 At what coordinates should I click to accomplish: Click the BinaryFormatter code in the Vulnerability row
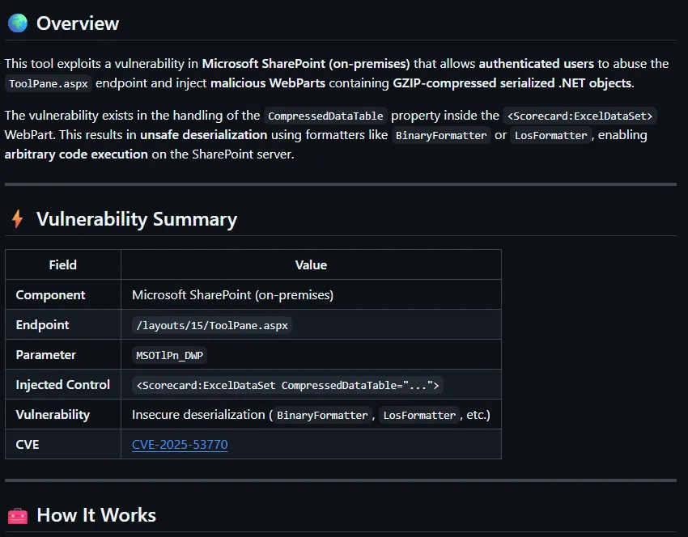click(x=322, y=415)
